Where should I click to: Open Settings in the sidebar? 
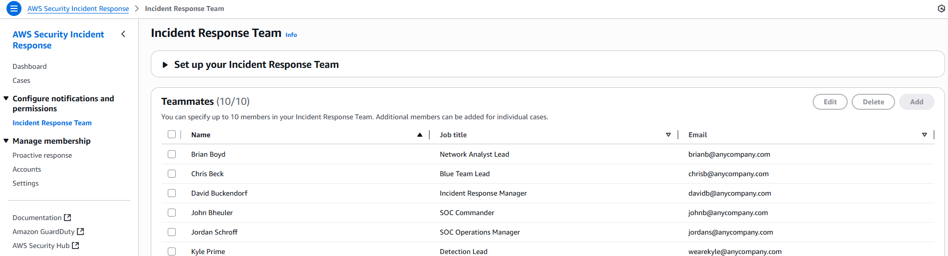pos(25,183)
